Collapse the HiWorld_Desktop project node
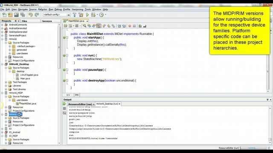Screen dimensions: 273x153 click(x=2, y=64)
